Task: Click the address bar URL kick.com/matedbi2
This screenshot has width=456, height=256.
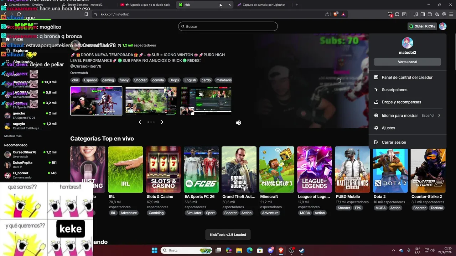Action: (114, 14)
